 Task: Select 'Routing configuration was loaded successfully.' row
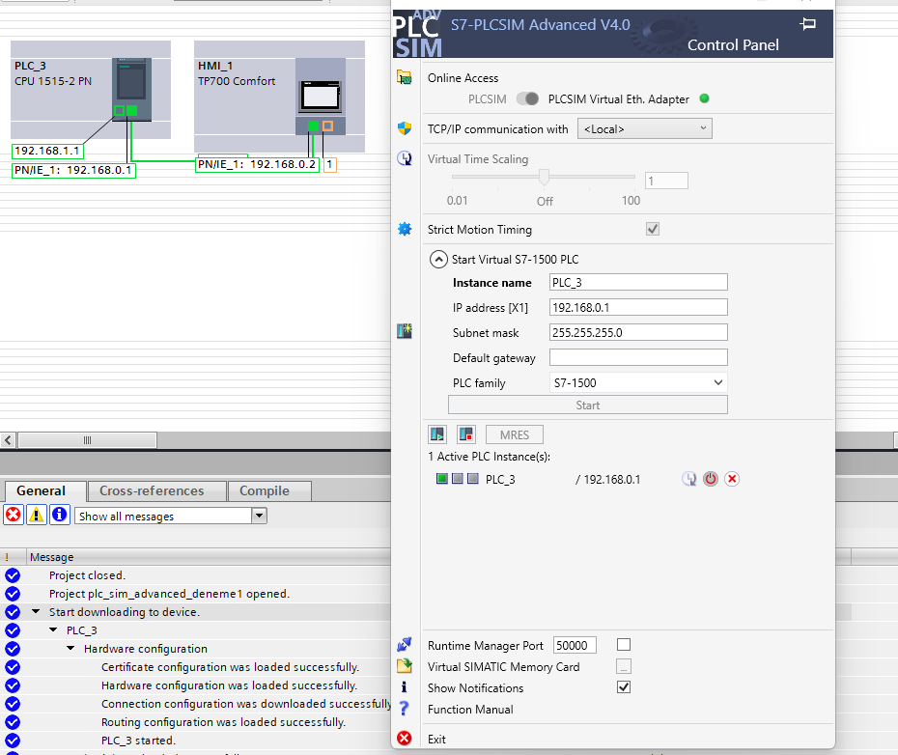coord(198,722)
